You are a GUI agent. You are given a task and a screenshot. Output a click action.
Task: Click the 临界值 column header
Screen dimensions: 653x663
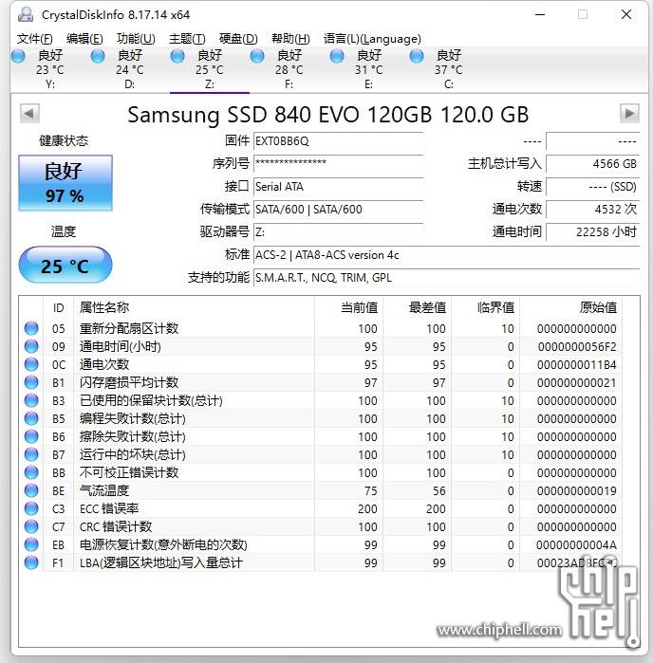click(x=485, y=307)
